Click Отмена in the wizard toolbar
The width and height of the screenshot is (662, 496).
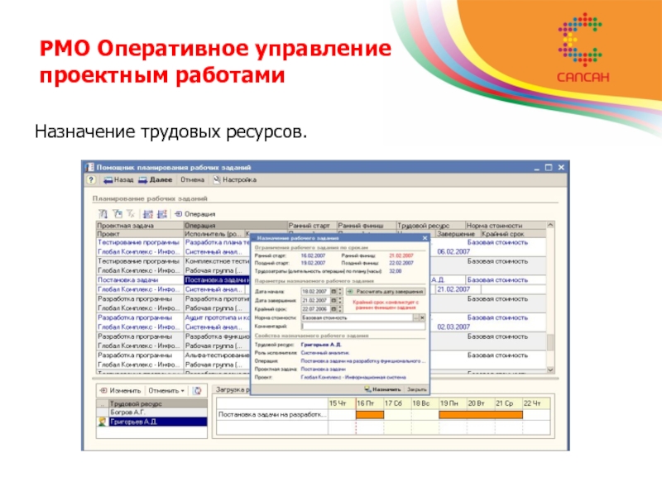tap(192, 180)
